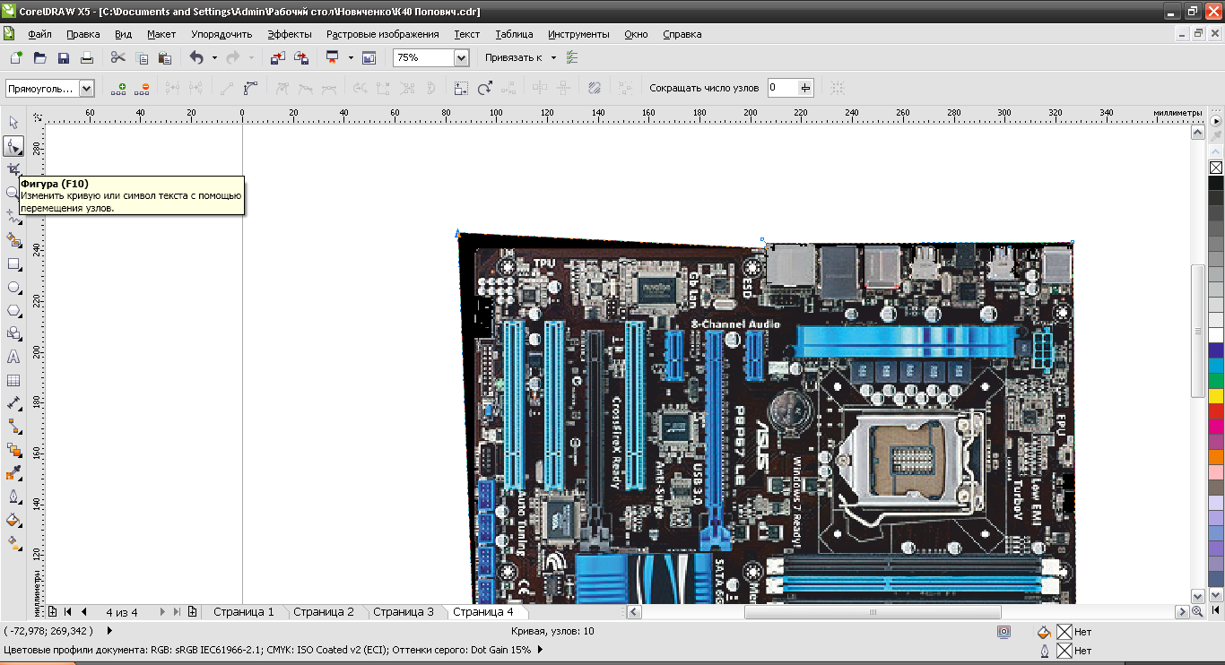The image size is (1225, 665).
Task: Click the reduce nodes value field
Action: (x=782, y=88)
